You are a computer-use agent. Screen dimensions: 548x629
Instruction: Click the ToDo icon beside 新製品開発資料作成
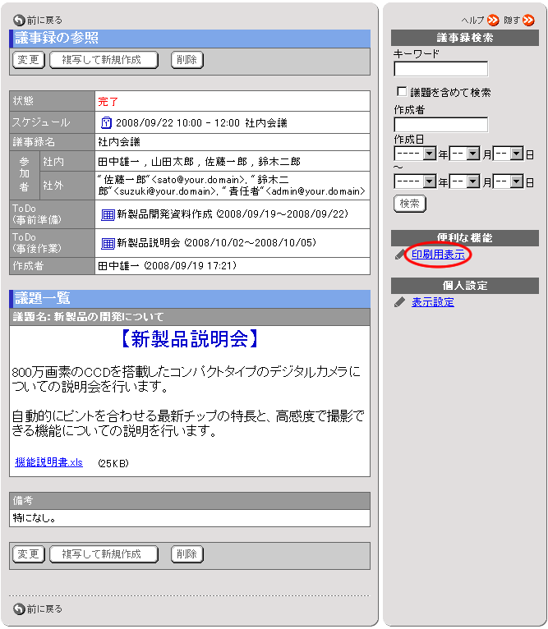(107, 214)
